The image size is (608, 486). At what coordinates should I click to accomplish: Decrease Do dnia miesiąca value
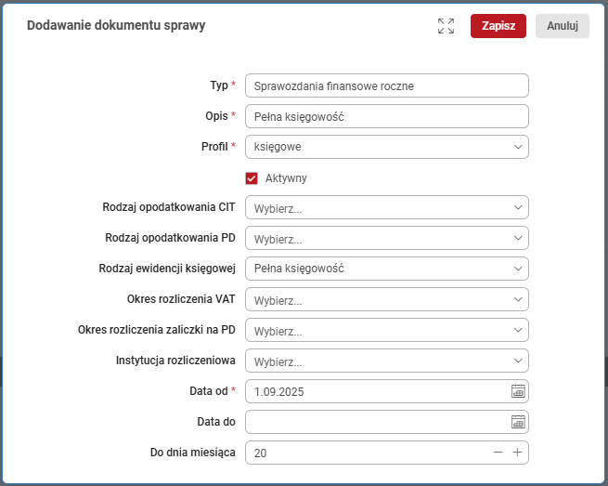coord(498,453)
